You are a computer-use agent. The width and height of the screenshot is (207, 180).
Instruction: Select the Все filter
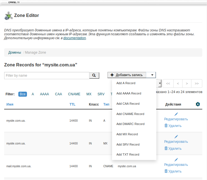23,94
